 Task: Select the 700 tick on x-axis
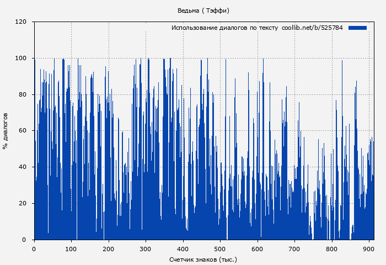pyautogui.click(x=294, y=248)
